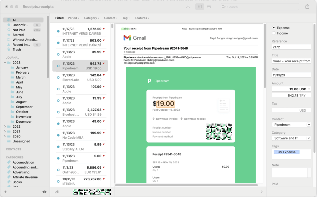
Task: Click the download/import icon in the toolbar
Action: click(x=188, y=6)
